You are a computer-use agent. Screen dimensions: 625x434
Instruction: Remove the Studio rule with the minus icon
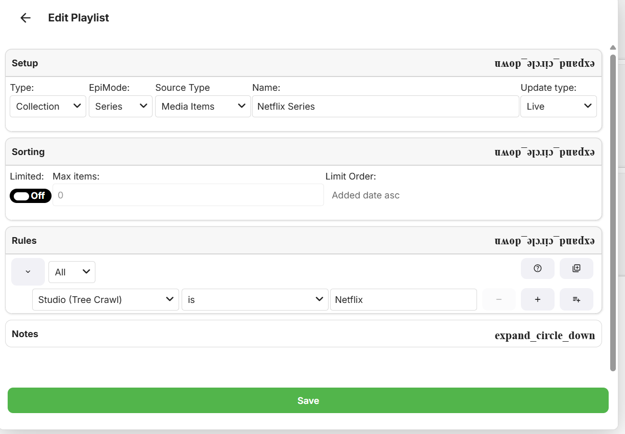[x=498, y=299]
